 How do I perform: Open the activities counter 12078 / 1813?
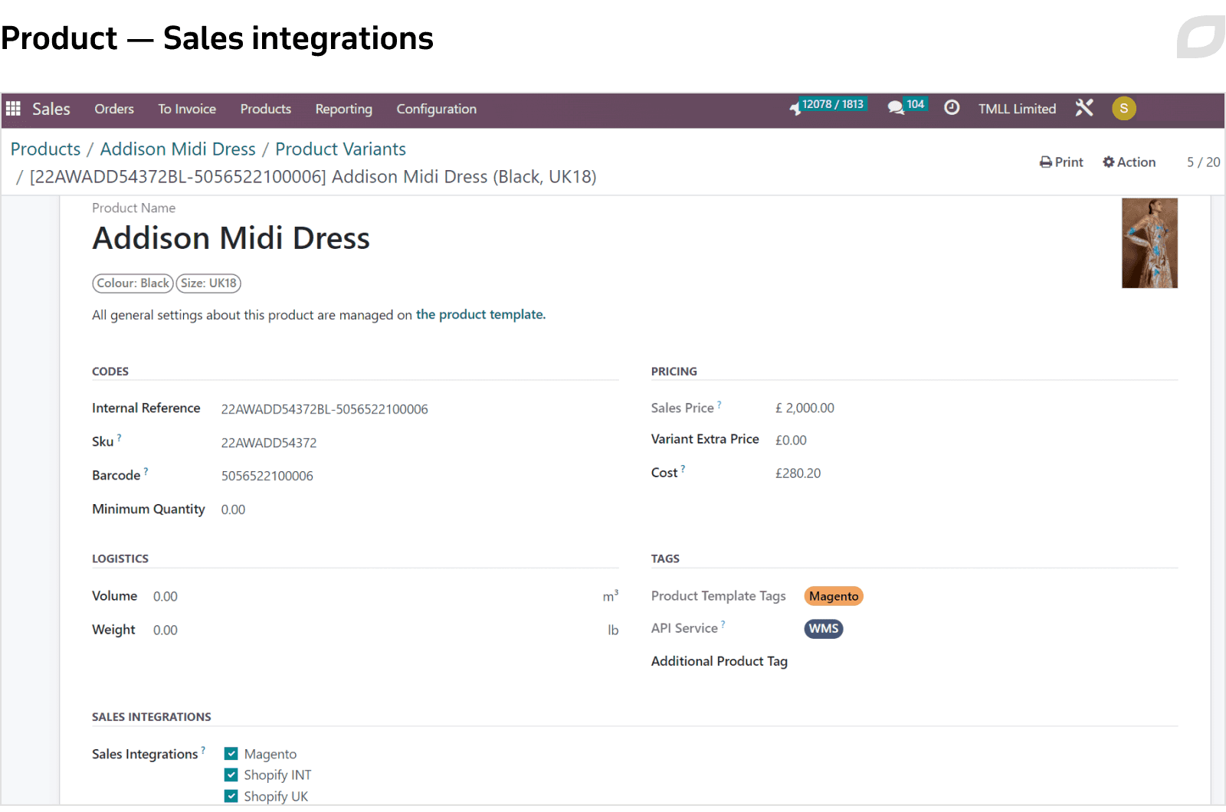pyautogui.click(x=828, y=106)
